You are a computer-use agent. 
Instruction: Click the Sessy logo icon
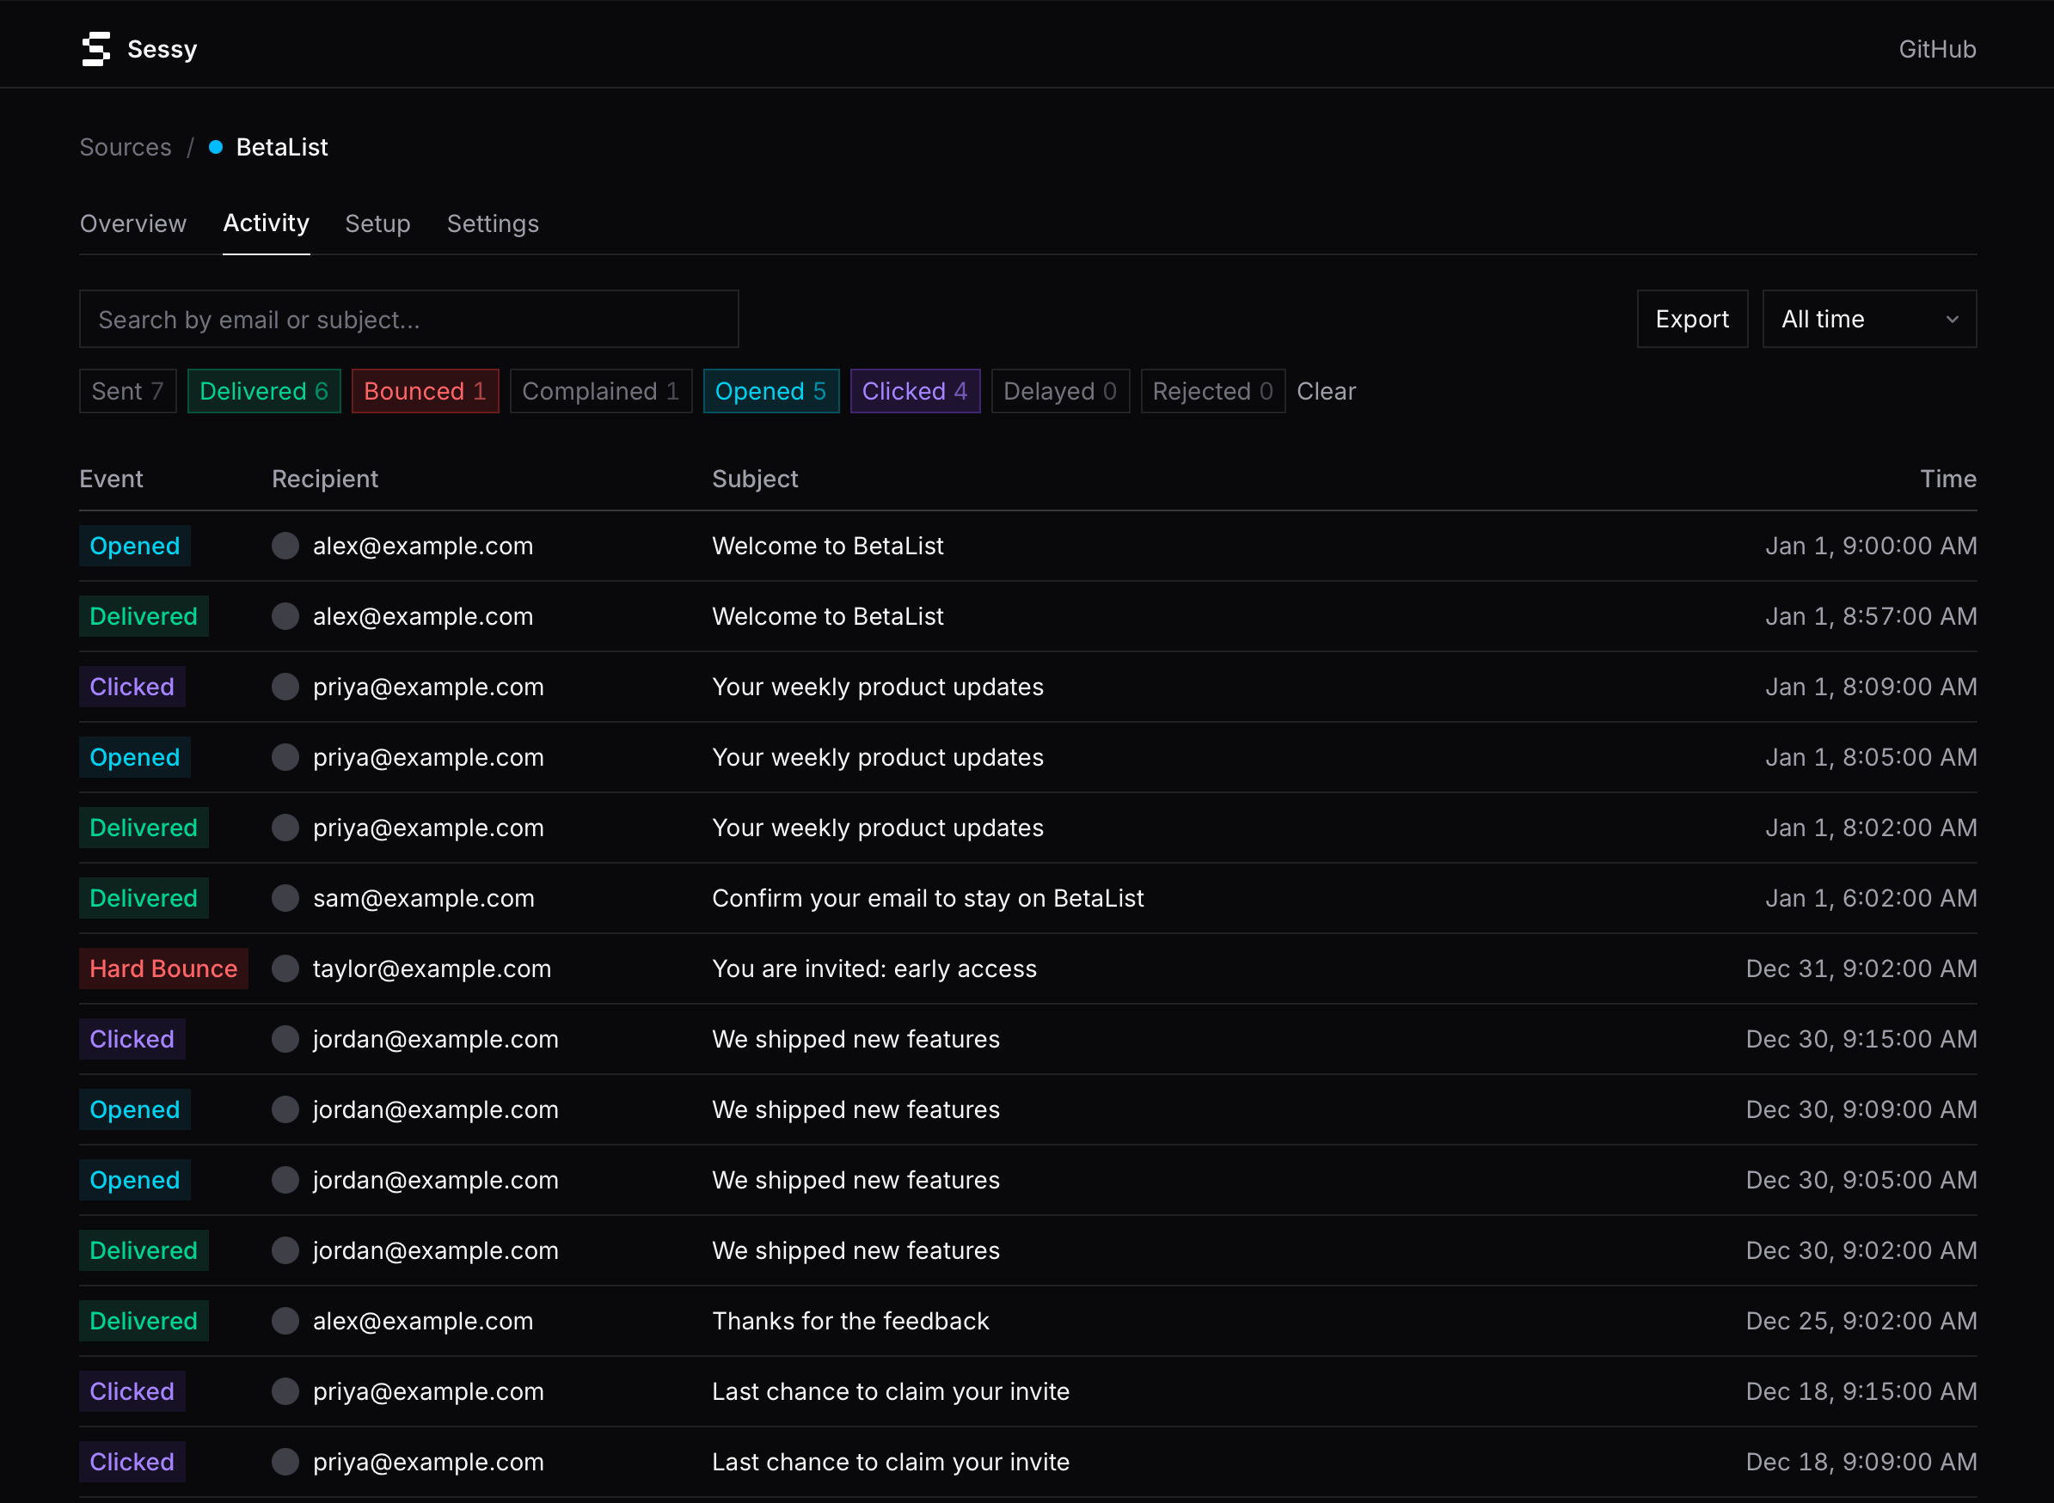click(x=96, y=48)
